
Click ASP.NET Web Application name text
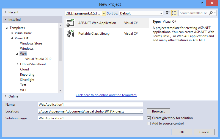(97, 23)
